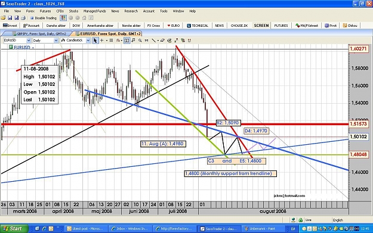This screenshot has width=373, height=233.
Task: Click the Windows Start button
Action: tap(14, 228)
